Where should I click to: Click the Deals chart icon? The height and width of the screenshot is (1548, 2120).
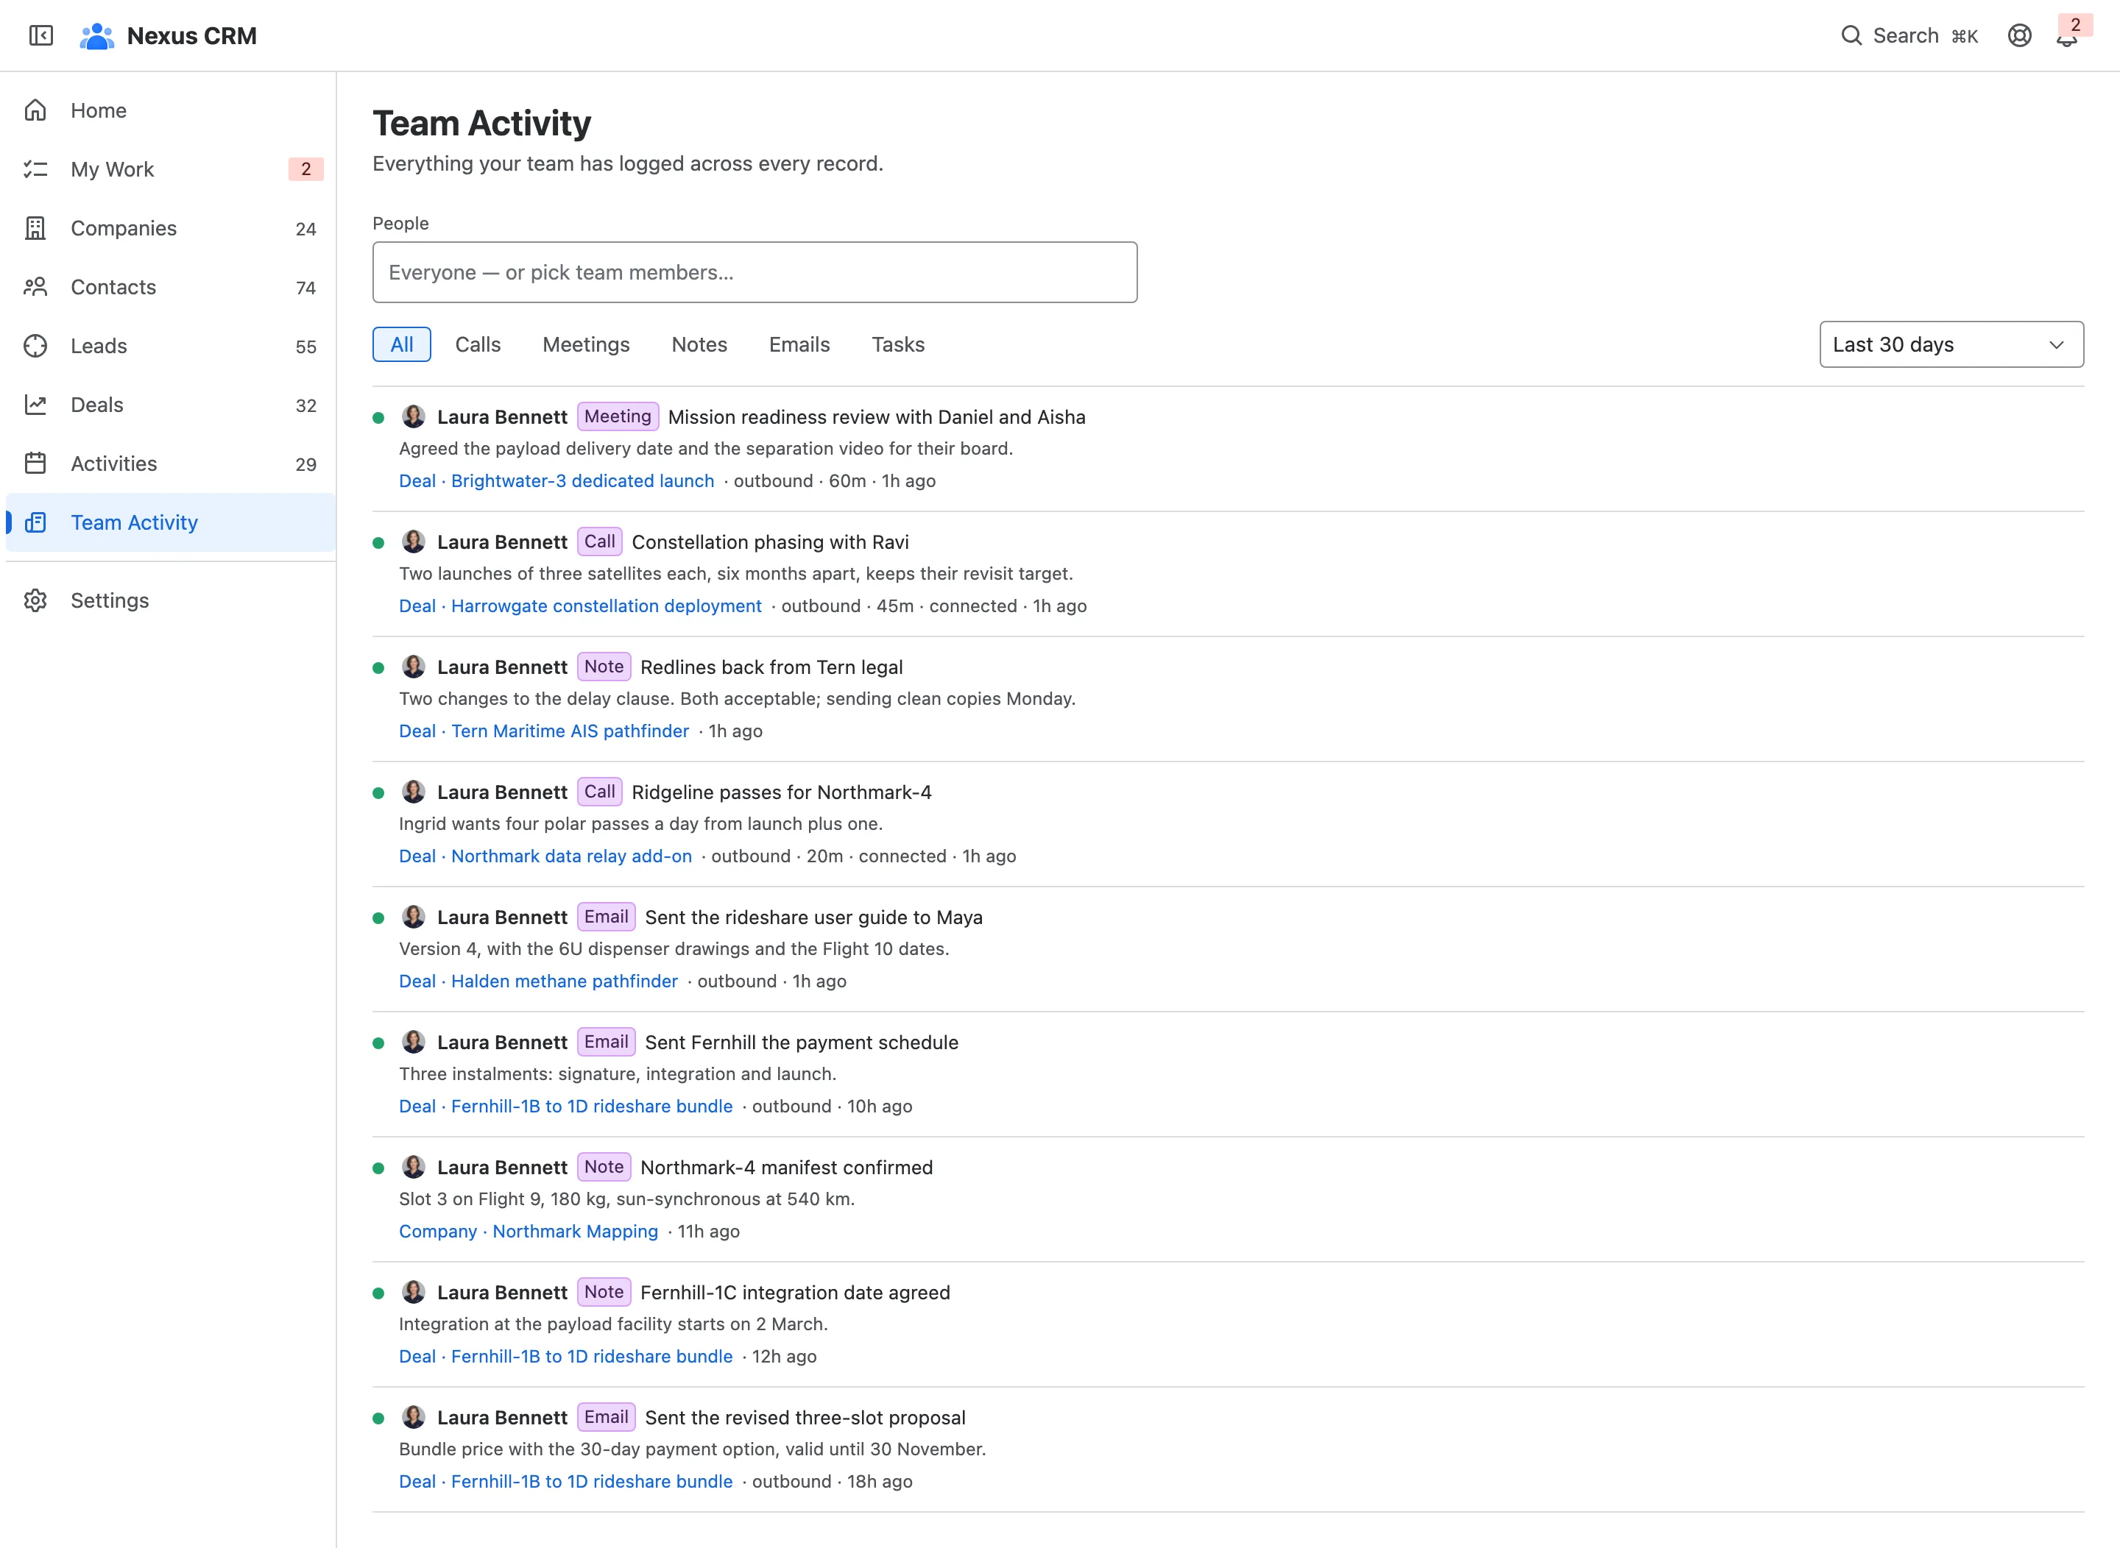[35, 405]
